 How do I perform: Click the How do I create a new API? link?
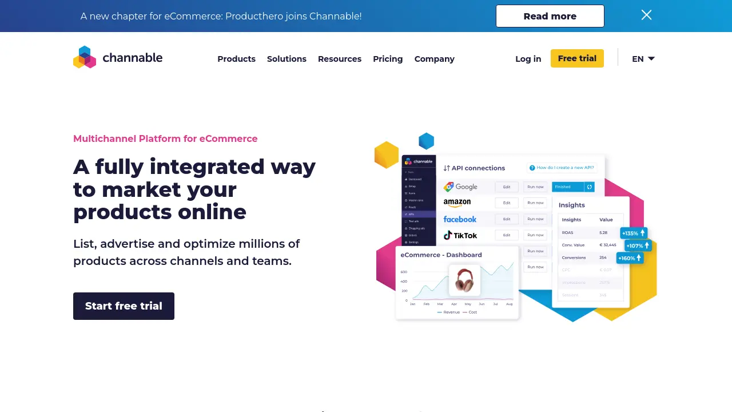pyautogui.click(x=562, y=168)
